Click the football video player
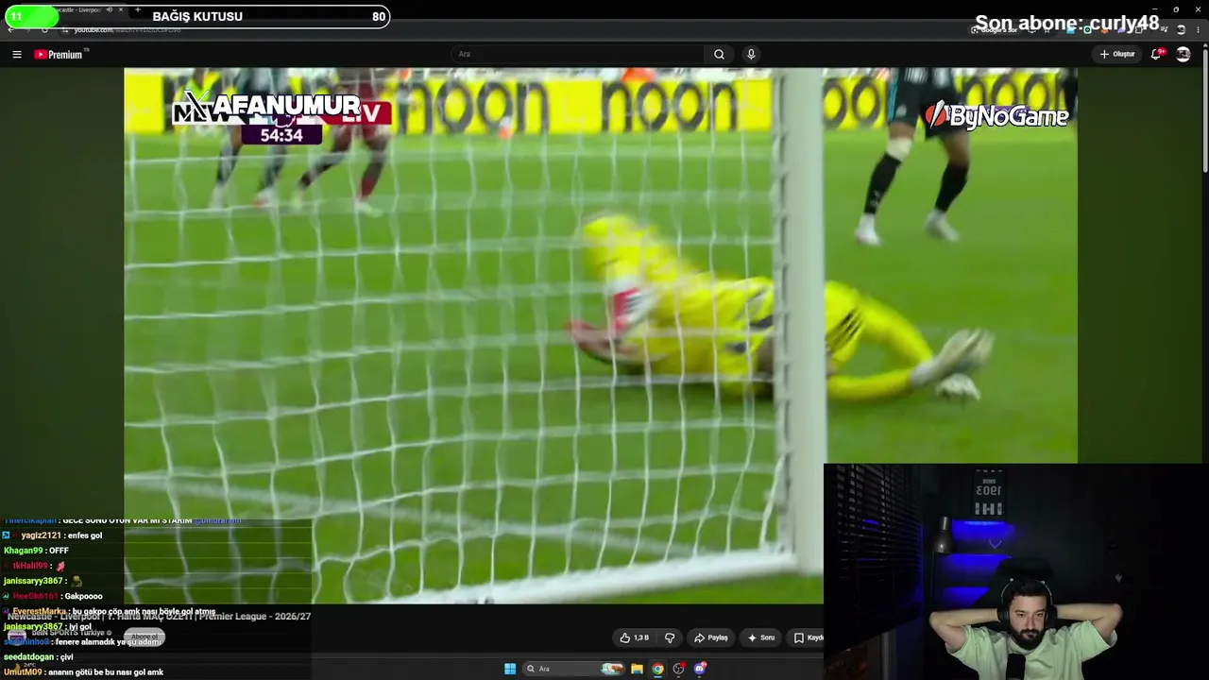Image resolution: width=1209 pixels, height=680 pixels. click(601, 335)
